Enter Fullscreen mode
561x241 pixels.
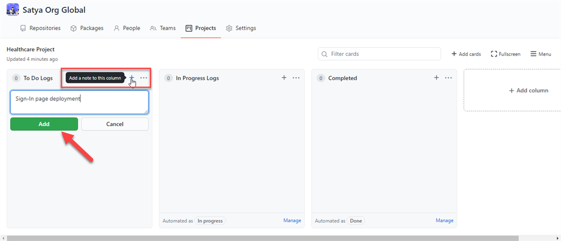506,54
